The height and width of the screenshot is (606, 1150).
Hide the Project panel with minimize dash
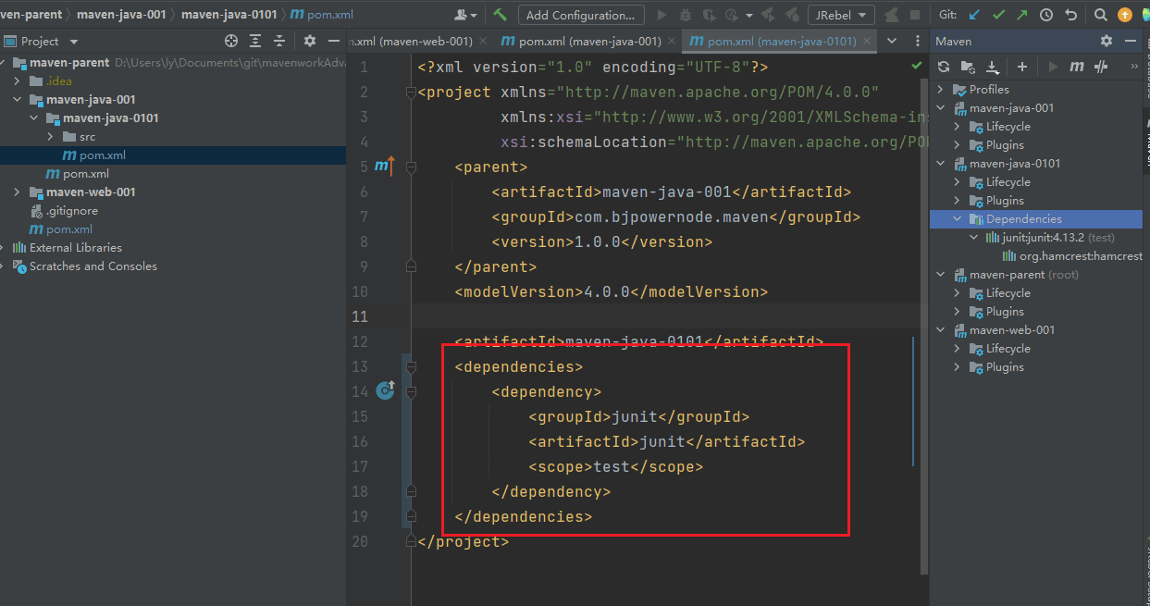[333, 41]
